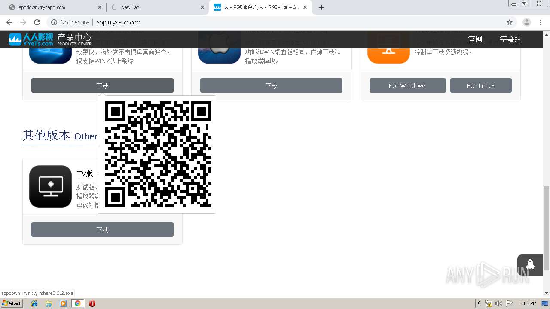Close the 人人影视客户端 tab
The height and width of the screenshot is (309, 550).
tap(305, 7)
